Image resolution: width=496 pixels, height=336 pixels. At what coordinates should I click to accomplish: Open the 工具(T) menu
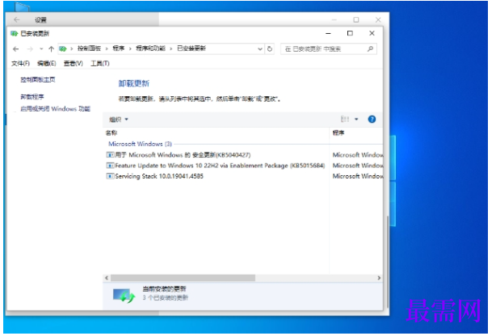click(100, 64)
